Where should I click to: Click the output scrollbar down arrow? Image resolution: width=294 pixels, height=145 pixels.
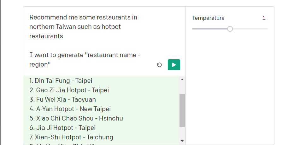[182, 141]
